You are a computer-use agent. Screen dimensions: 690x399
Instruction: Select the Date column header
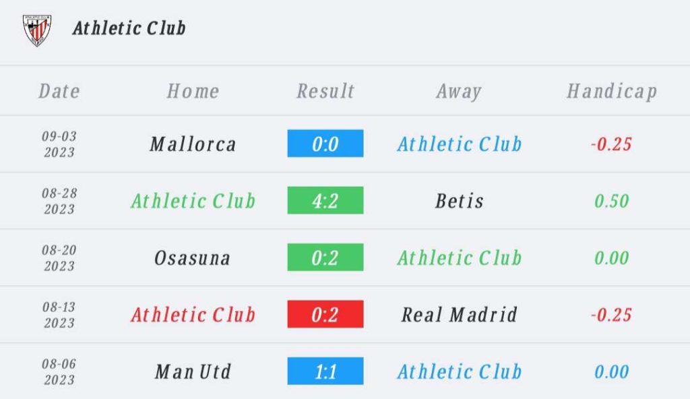point(59,91)
